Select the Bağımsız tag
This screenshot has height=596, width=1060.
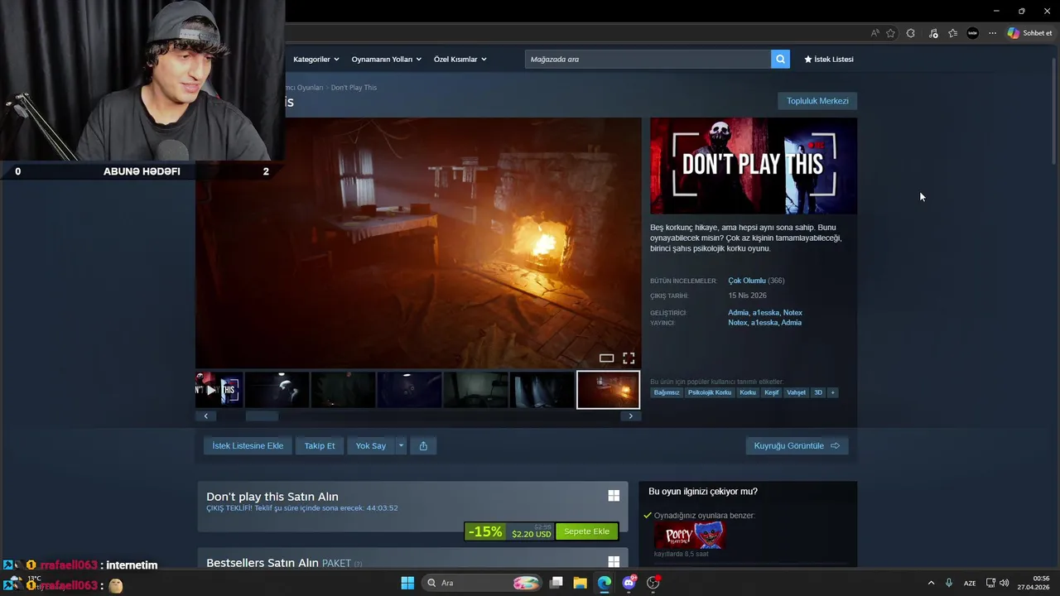[667, 392]
